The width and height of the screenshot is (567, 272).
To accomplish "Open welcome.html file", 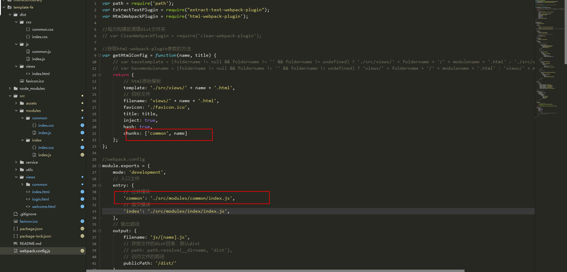I will click(44, 207).
